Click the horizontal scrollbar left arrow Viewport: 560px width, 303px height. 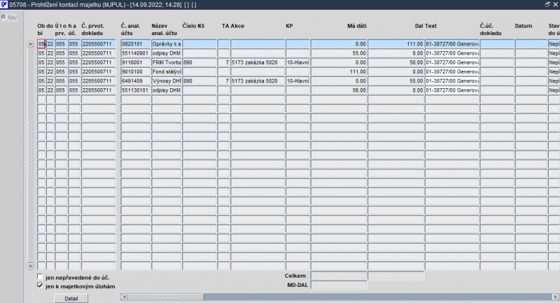124,297
